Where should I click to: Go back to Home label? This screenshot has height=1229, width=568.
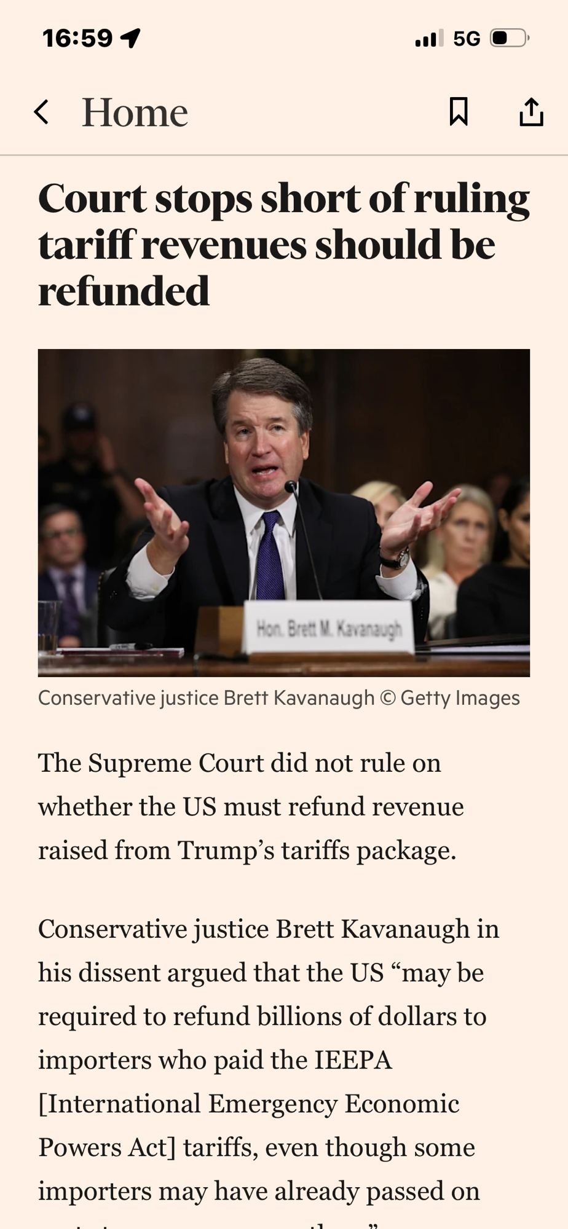pos(135,112)
